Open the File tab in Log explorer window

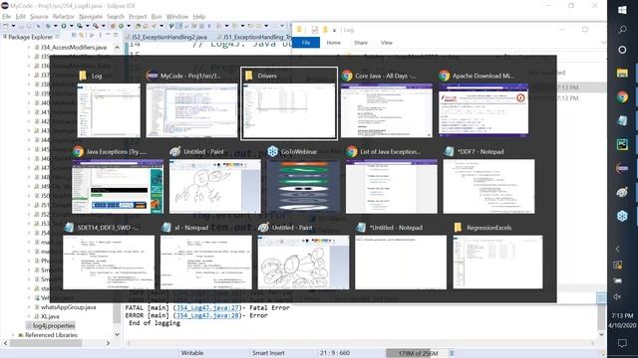coord(306,43)
